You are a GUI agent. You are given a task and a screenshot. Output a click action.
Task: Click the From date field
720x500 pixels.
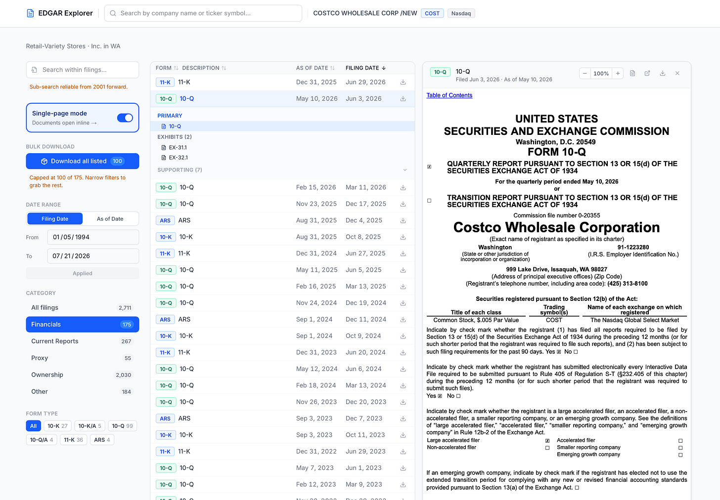click(93, 237)
